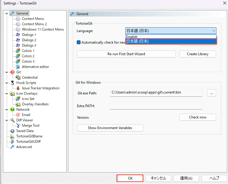Browse for Git.exe path with ... button
This screenshot has height=184, width=228.
(x=211, y=93)
